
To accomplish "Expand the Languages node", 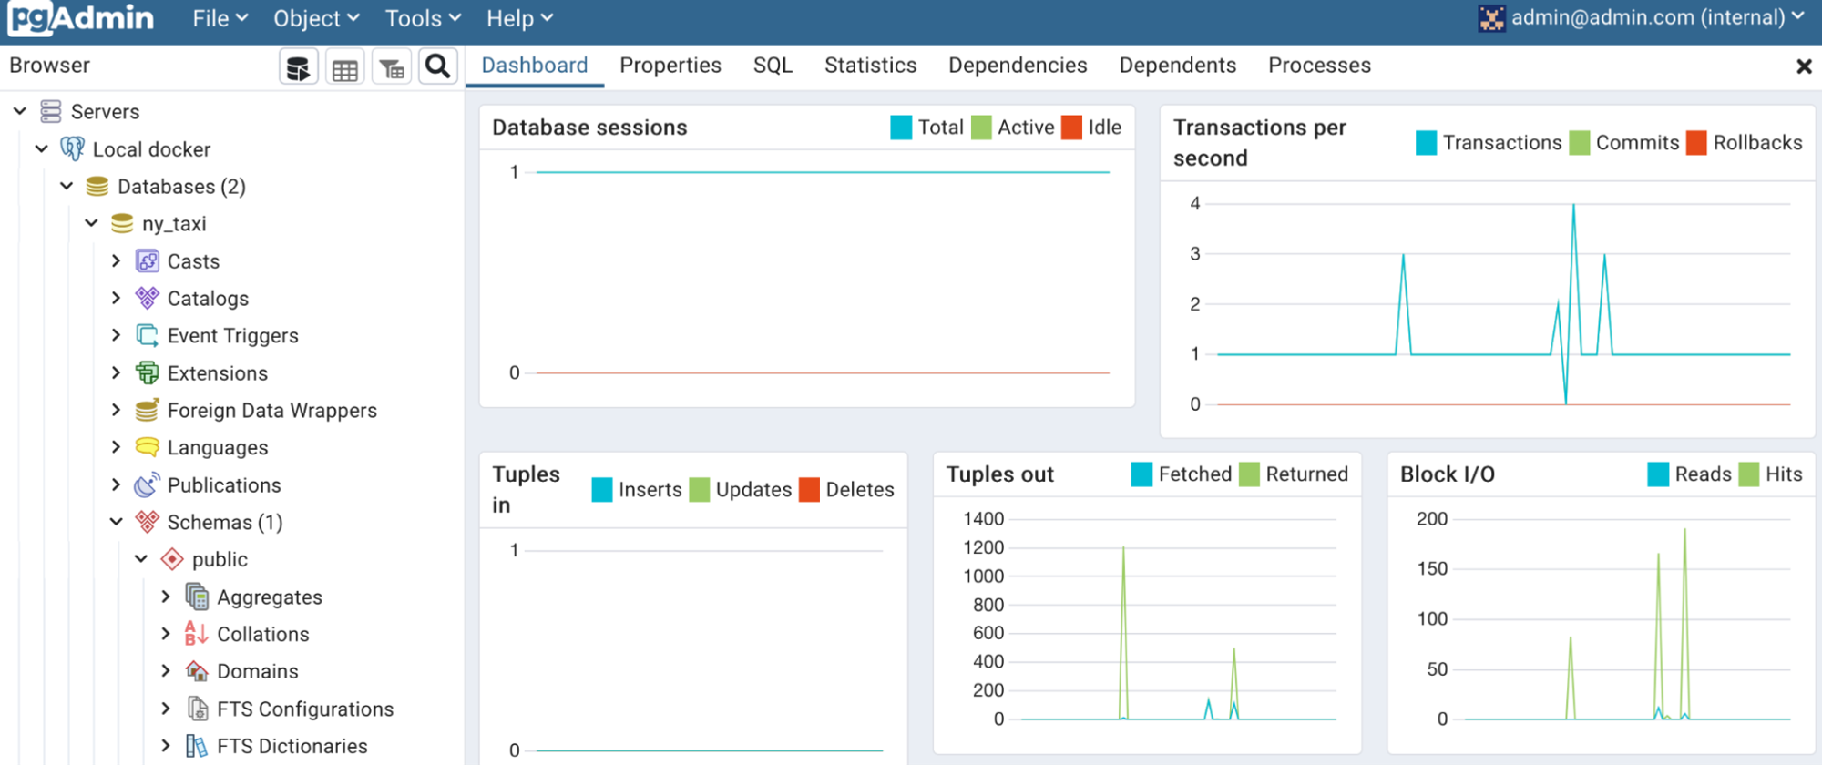I will click(x=116, y=447).
